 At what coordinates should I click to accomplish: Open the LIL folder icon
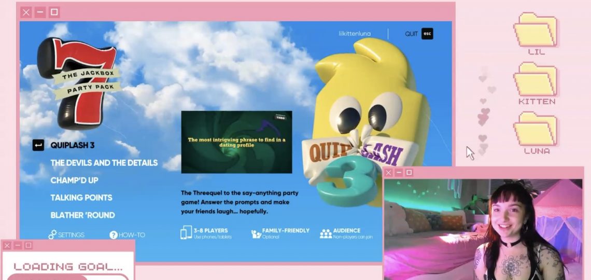coord(536,30)
